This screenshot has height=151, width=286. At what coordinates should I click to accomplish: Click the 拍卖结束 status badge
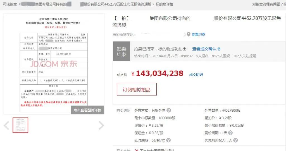[121, 52]
